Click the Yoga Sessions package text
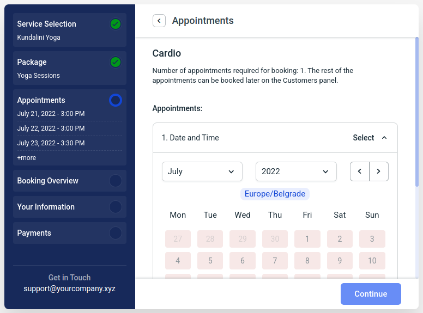Screen dimensions: 423x313 pos(38,76)
